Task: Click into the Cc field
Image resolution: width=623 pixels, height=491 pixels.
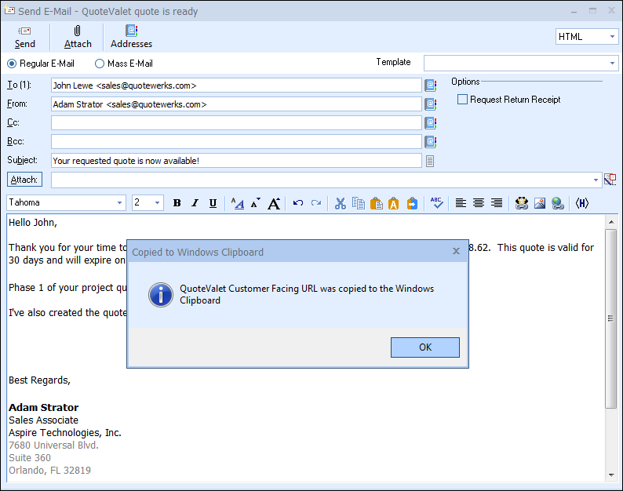Action: [236, 123]
